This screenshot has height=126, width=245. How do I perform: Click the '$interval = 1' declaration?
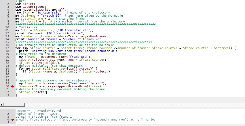point(31,22)
